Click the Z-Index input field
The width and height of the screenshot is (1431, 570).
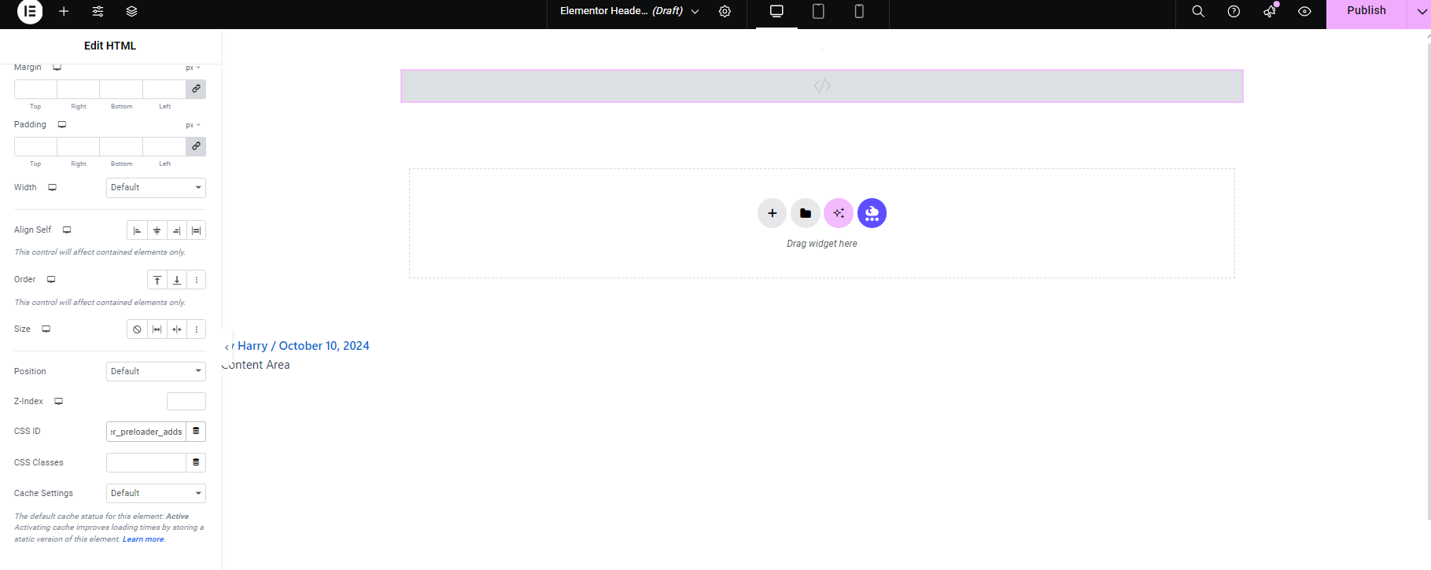pyautogui.click(x=186, y=402)
